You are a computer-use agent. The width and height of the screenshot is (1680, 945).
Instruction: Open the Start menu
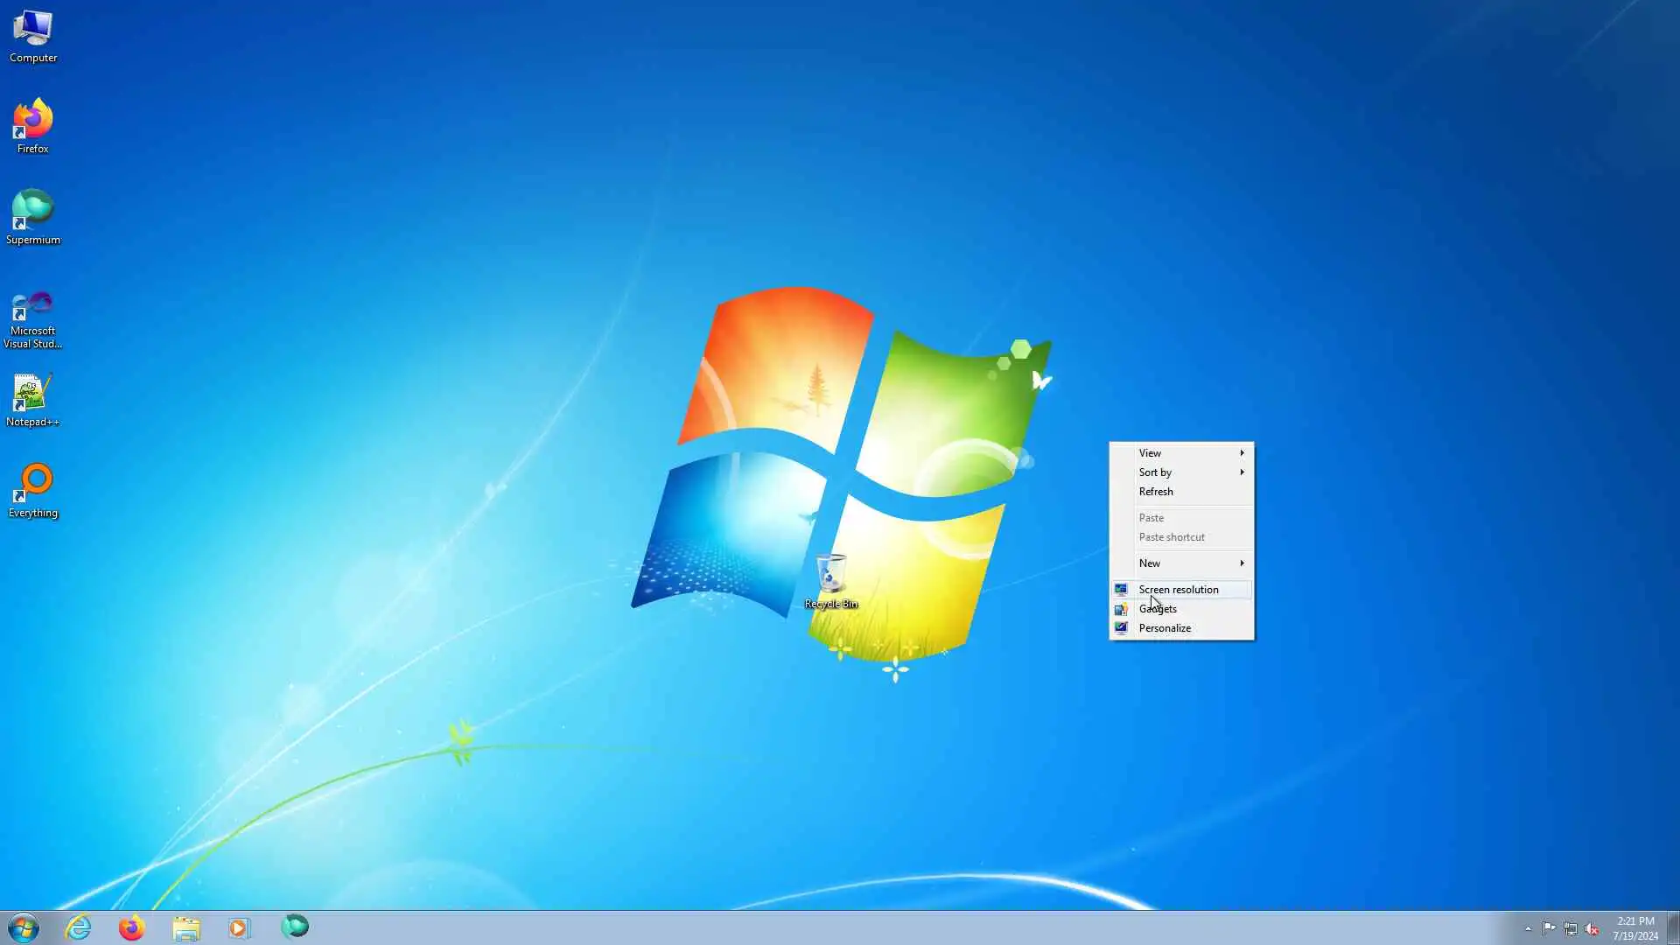pyautogui.click(x=24, y=927)
